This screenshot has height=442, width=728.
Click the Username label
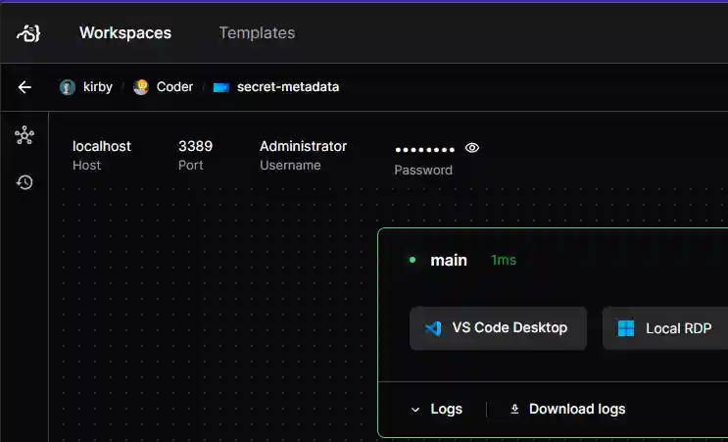pos(290,166)
